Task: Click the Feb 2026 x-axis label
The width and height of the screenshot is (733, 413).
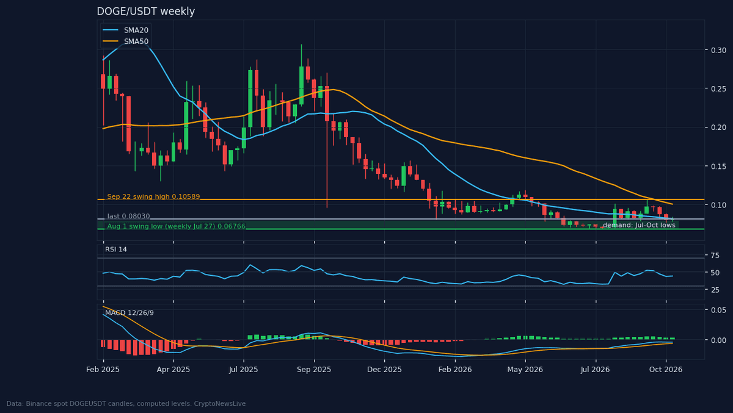Action: tap(455, 369)
